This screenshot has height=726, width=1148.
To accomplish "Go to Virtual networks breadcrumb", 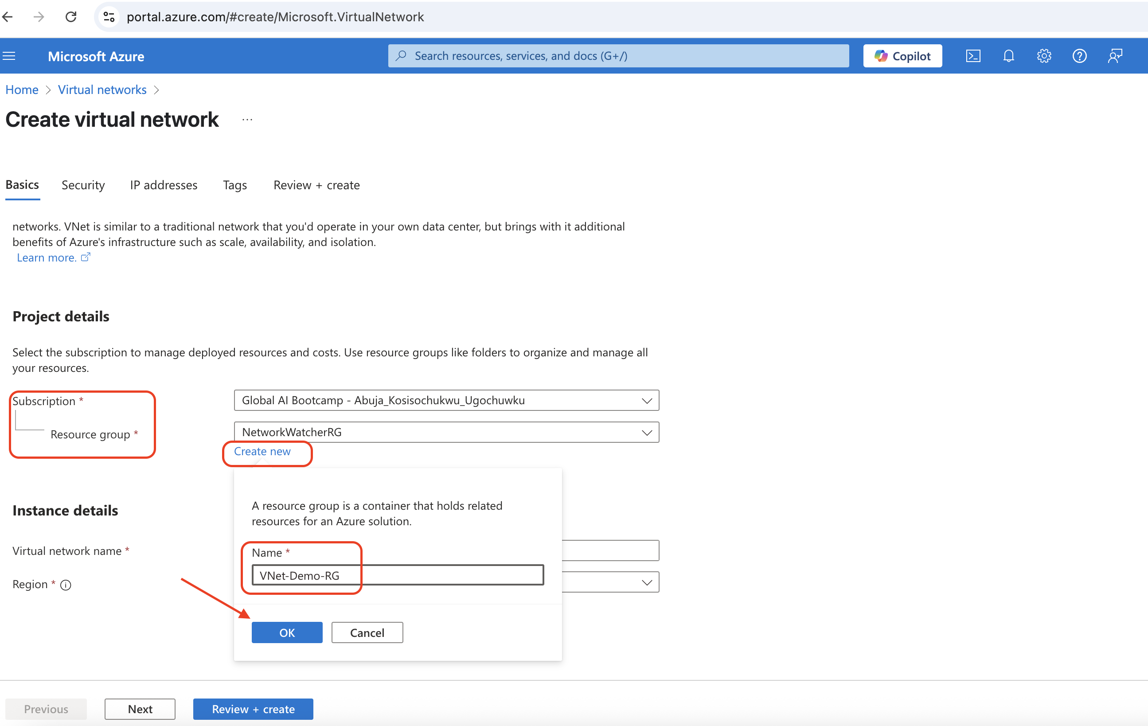I will 102,90.
